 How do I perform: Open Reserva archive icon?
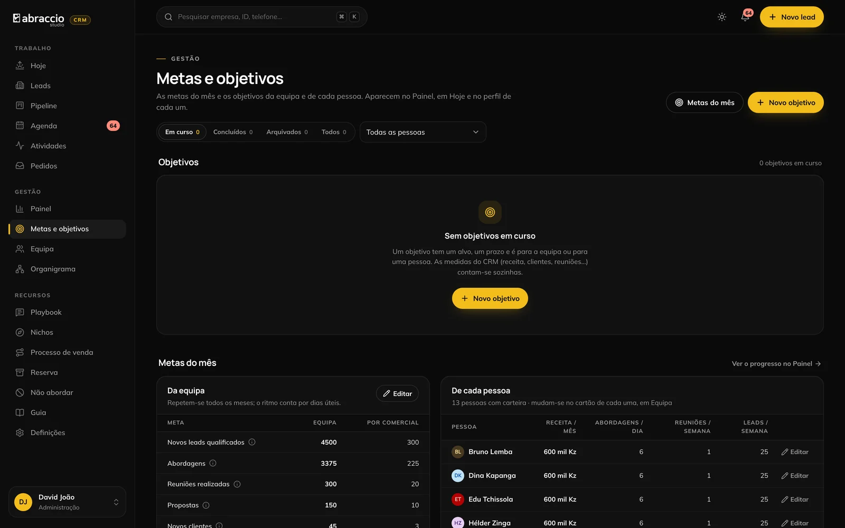(20, 372)
